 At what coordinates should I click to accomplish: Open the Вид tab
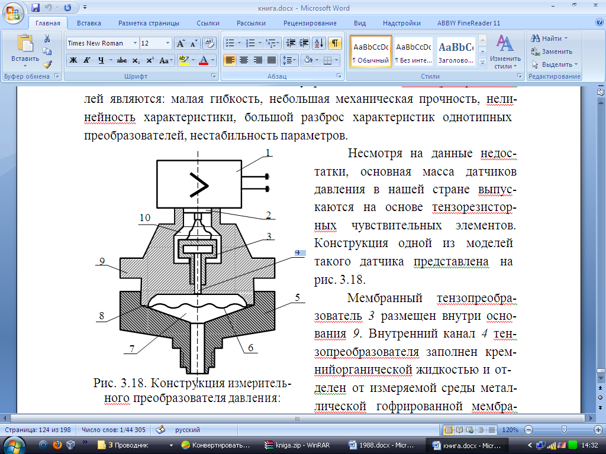point(360,23)
